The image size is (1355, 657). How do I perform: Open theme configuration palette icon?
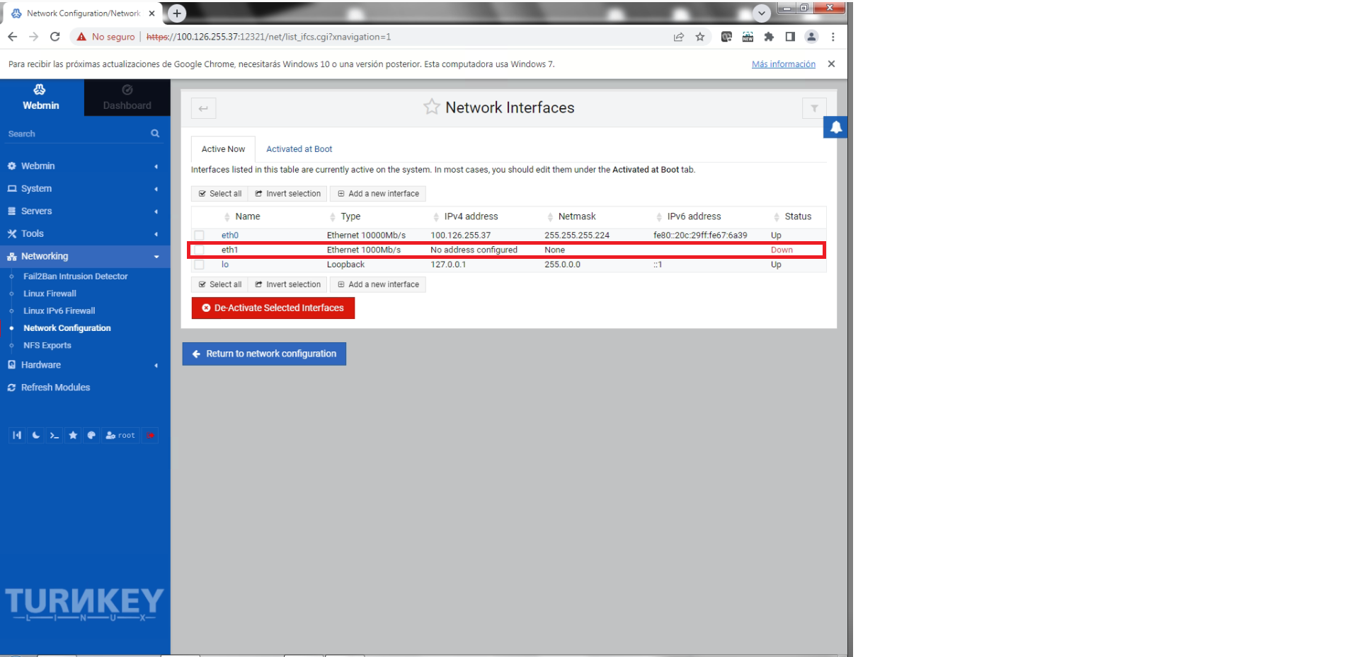91,436
